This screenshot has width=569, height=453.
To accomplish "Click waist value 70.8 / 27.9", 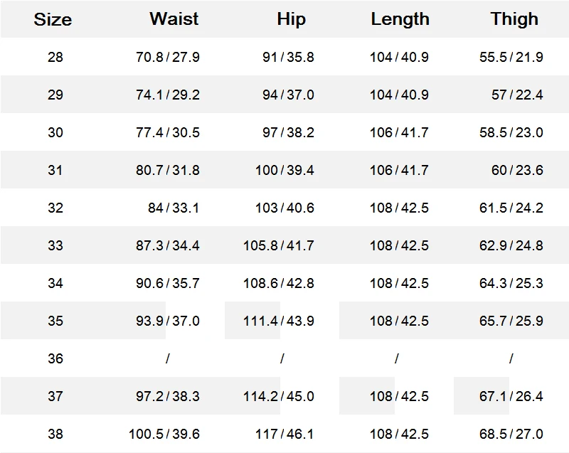I will point(168,57).
